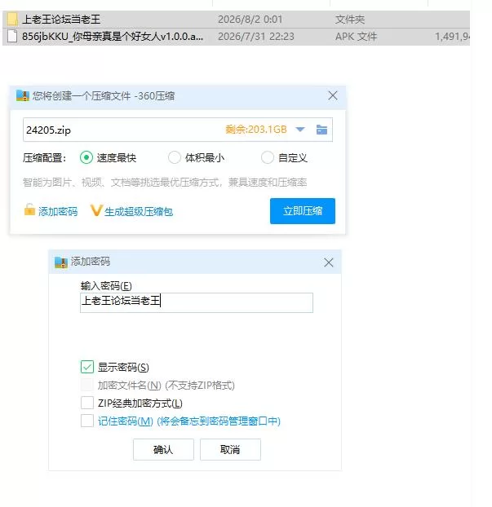Open the browse folder icon beside 24205.zip
Viewport: 492px width, 507px height.
321,130
